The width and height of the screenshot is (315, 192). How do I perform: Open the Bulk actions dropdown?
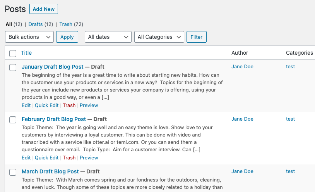pyautogui.click(x=29, y=37)
